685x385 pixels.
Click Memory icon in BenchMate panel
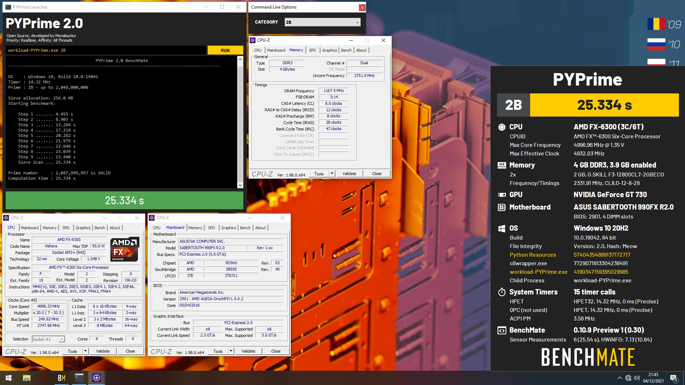tap(502, 165)
